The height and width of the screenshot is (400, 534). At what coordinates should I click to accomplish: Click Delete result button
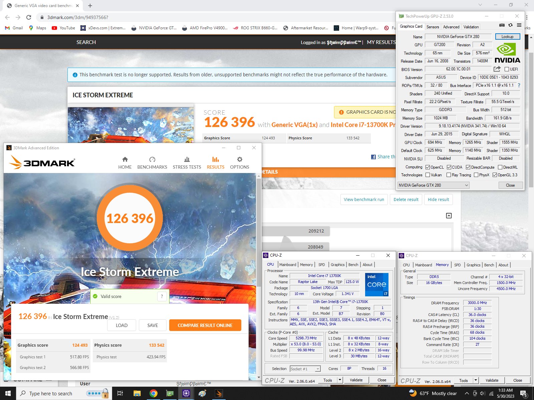click(406, 199)
